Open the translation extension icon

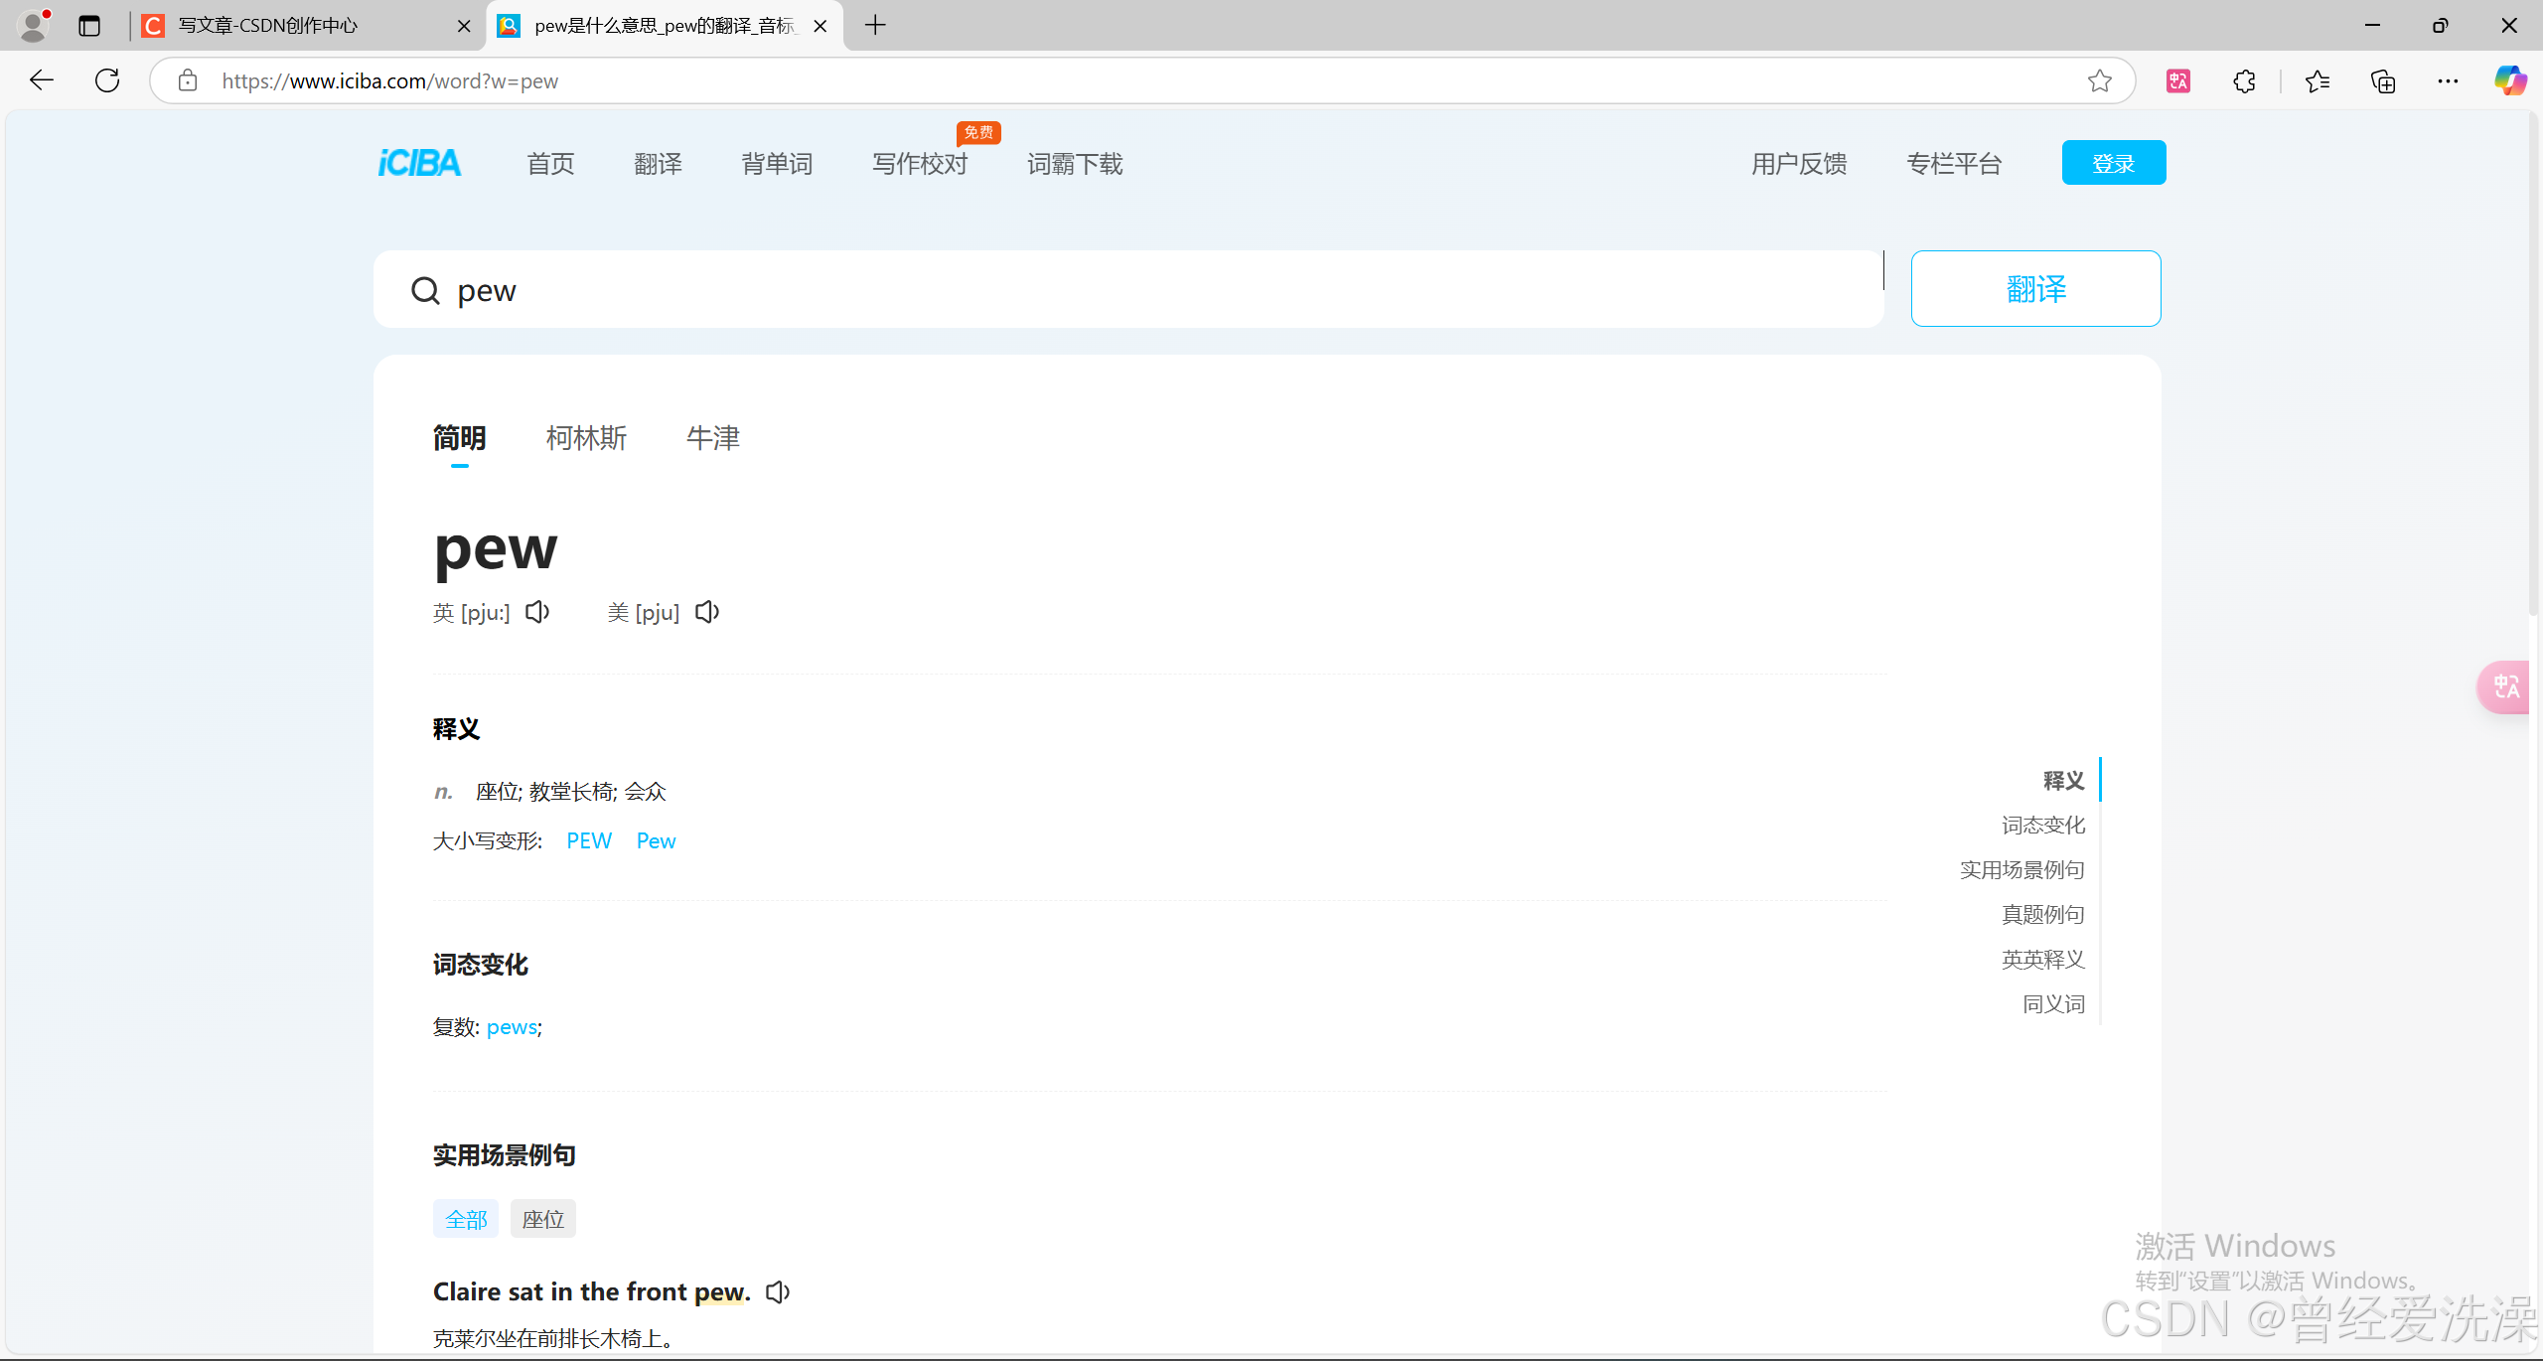point(2178,81)
